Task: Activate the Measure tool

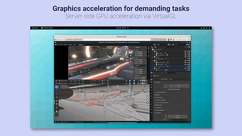Action: coord(57,111)
